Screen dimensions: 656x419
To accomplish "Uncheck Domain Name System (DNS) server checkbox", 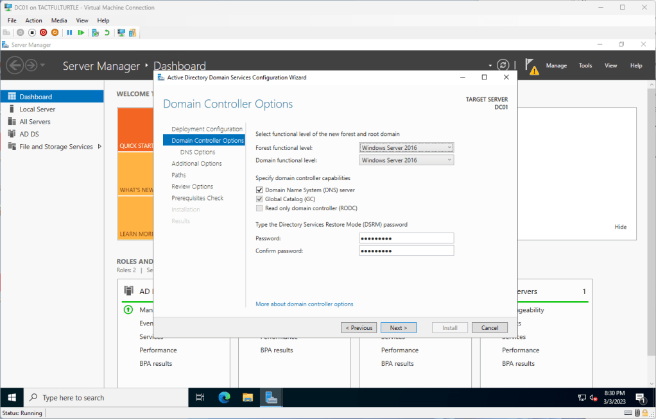I will [259, 190].
